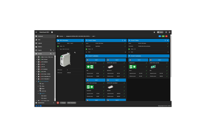Expand the DLSTLSs tree node

point(38,91)
